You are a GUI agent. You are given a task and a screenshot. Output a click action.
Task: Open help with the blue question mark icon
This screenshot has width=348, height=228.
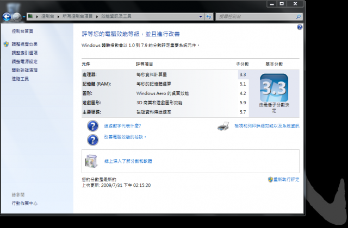[x=300, y=27]
